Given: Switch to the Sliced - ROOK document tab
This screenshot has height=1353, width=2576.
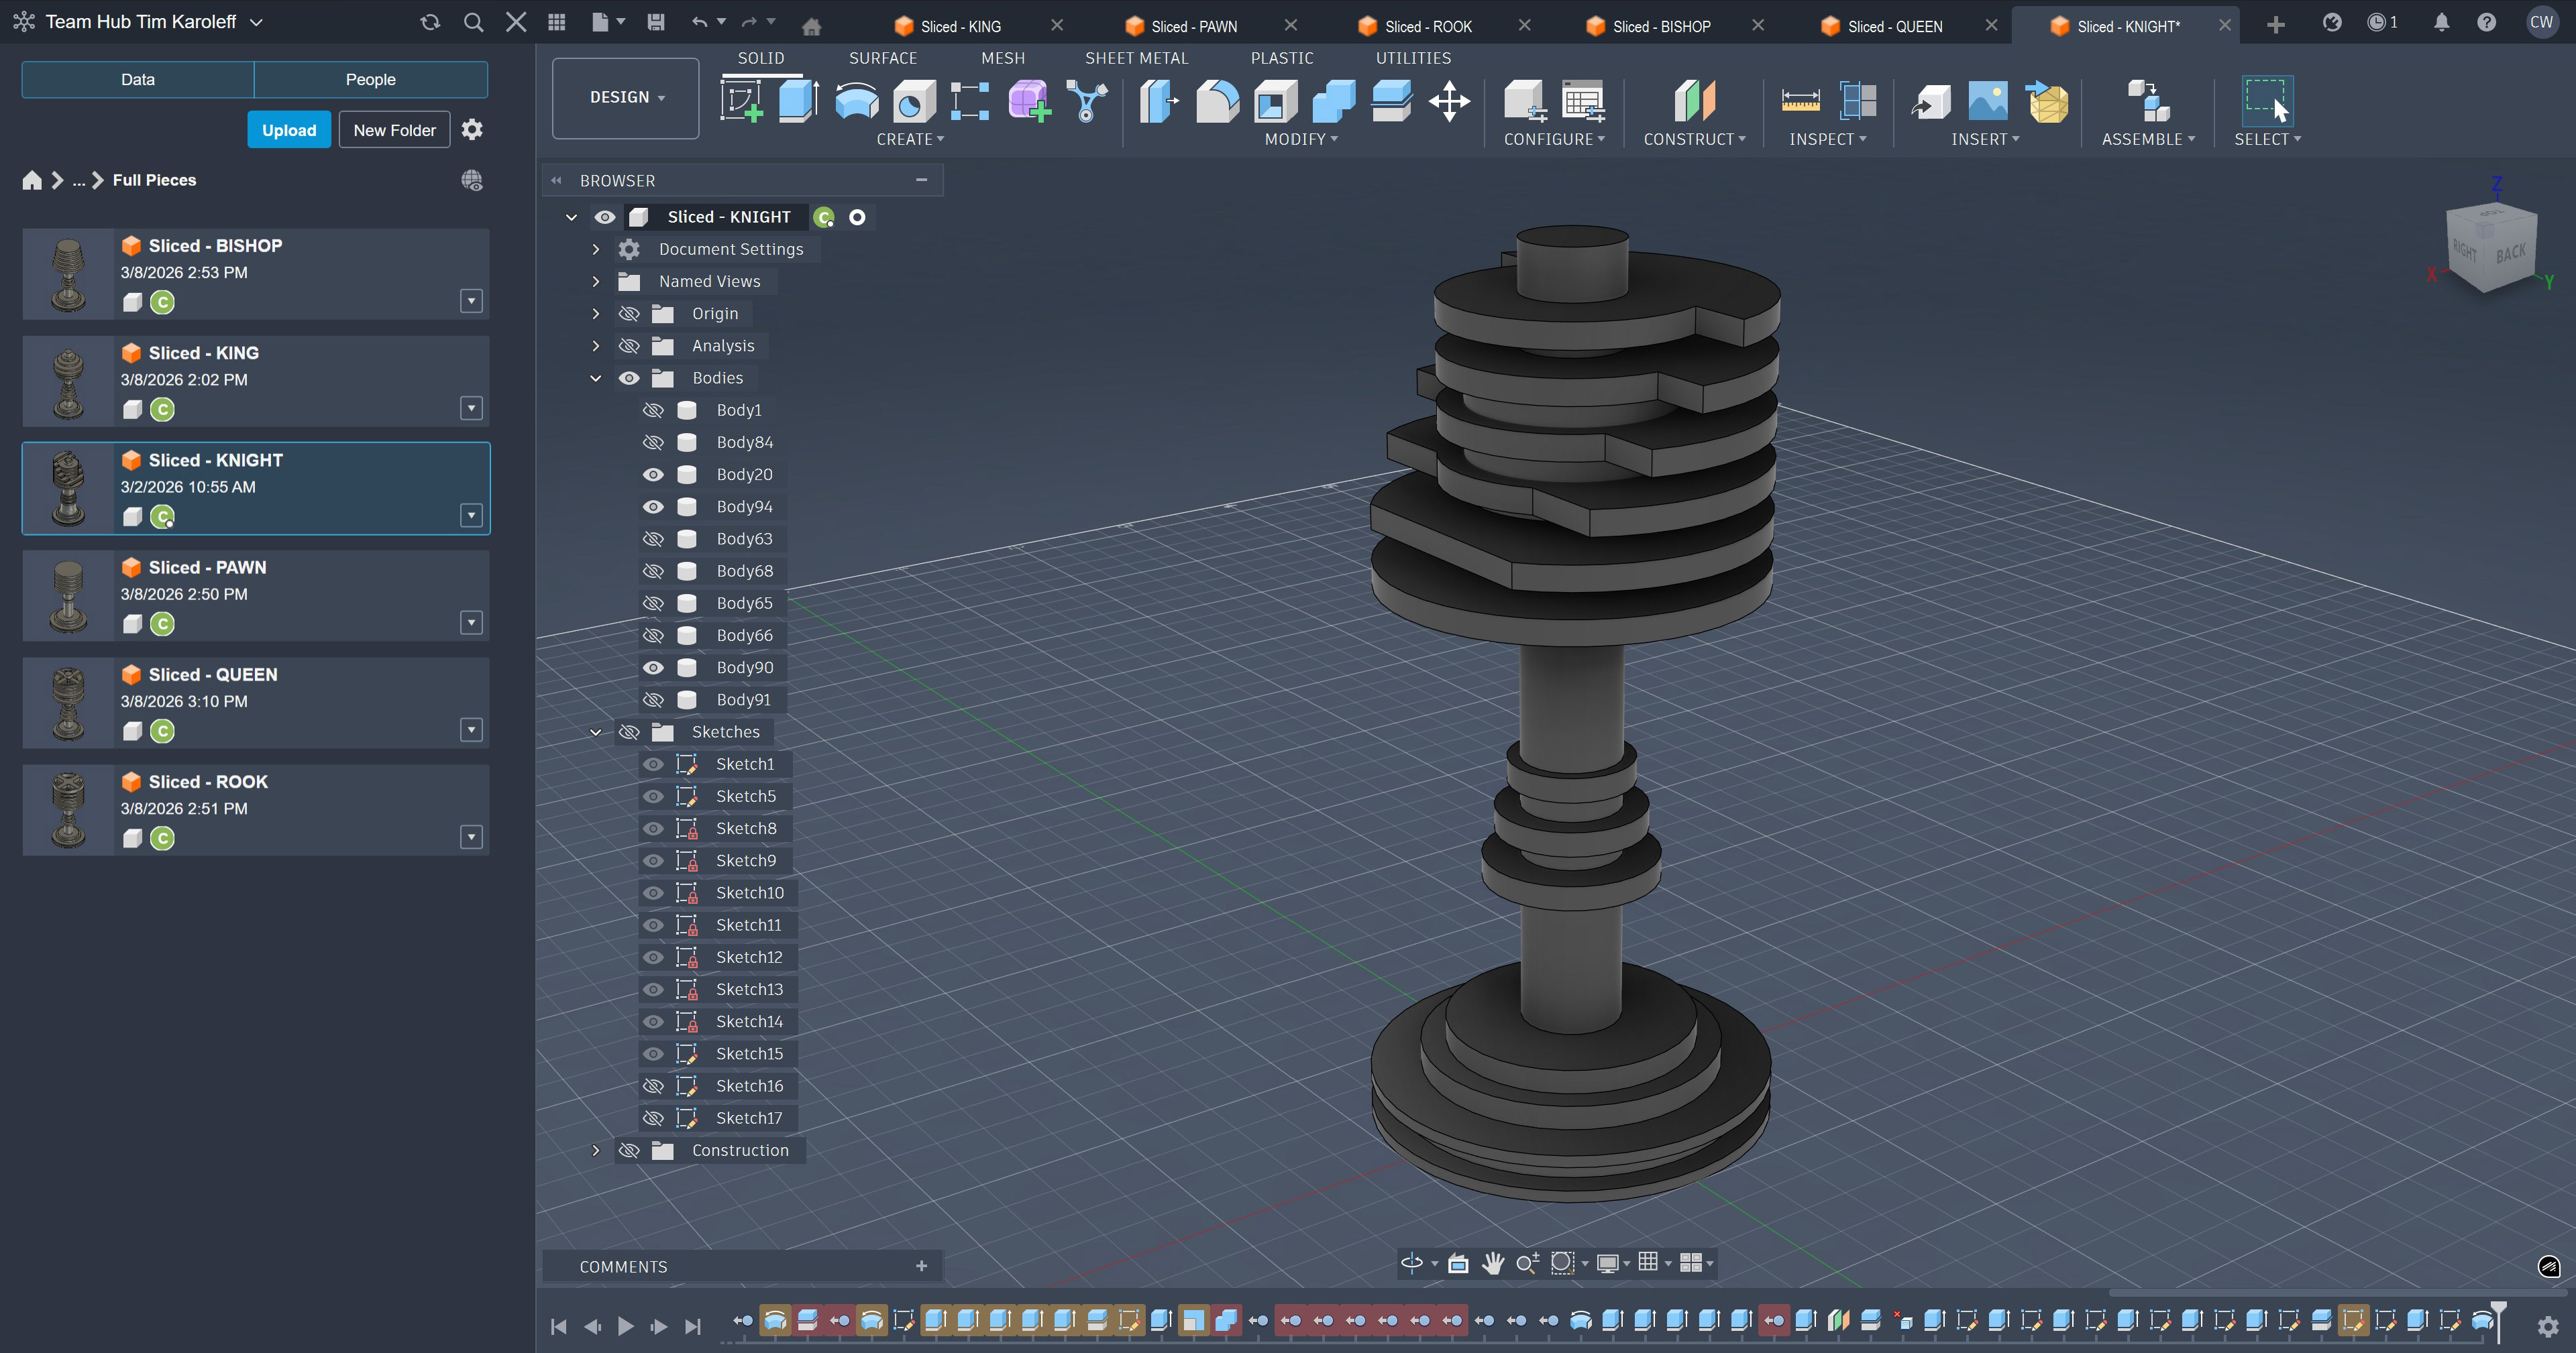Looking at the screenshot, I should click(x=1427, y=26).
